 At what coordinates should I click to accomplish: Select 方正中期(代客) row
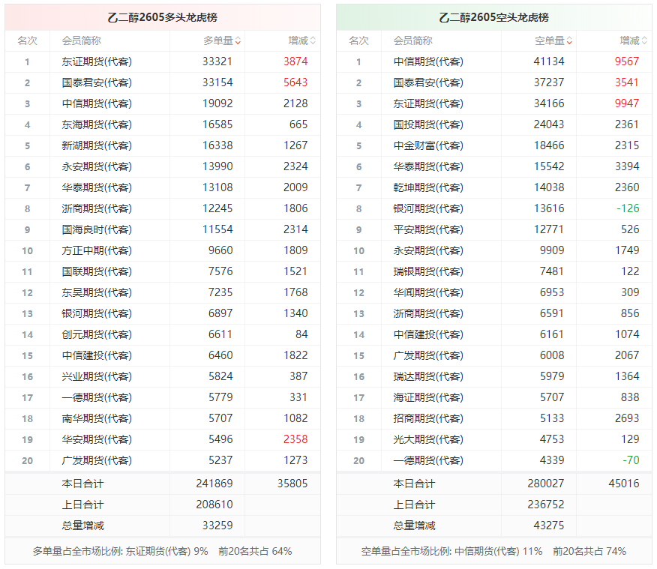(x=163, y=250)
